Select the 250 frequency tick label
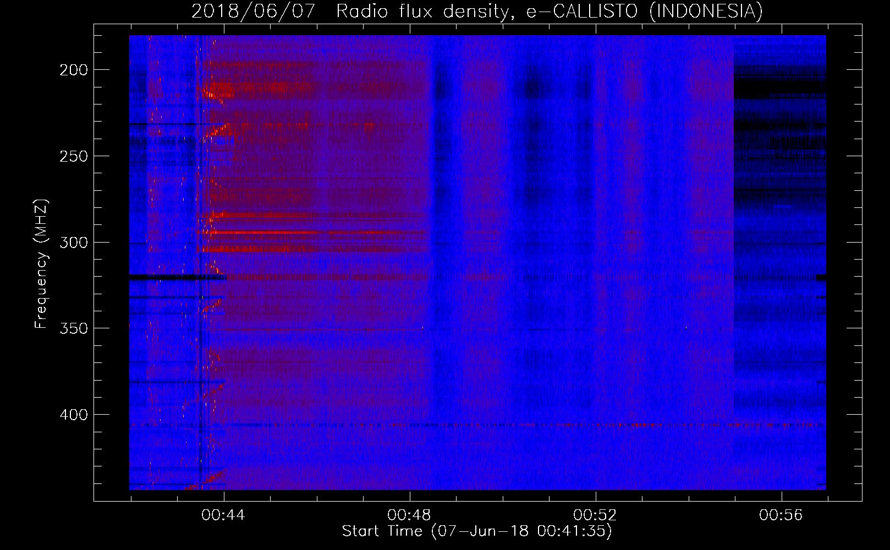The image size is (890, 550). [74, 156]
